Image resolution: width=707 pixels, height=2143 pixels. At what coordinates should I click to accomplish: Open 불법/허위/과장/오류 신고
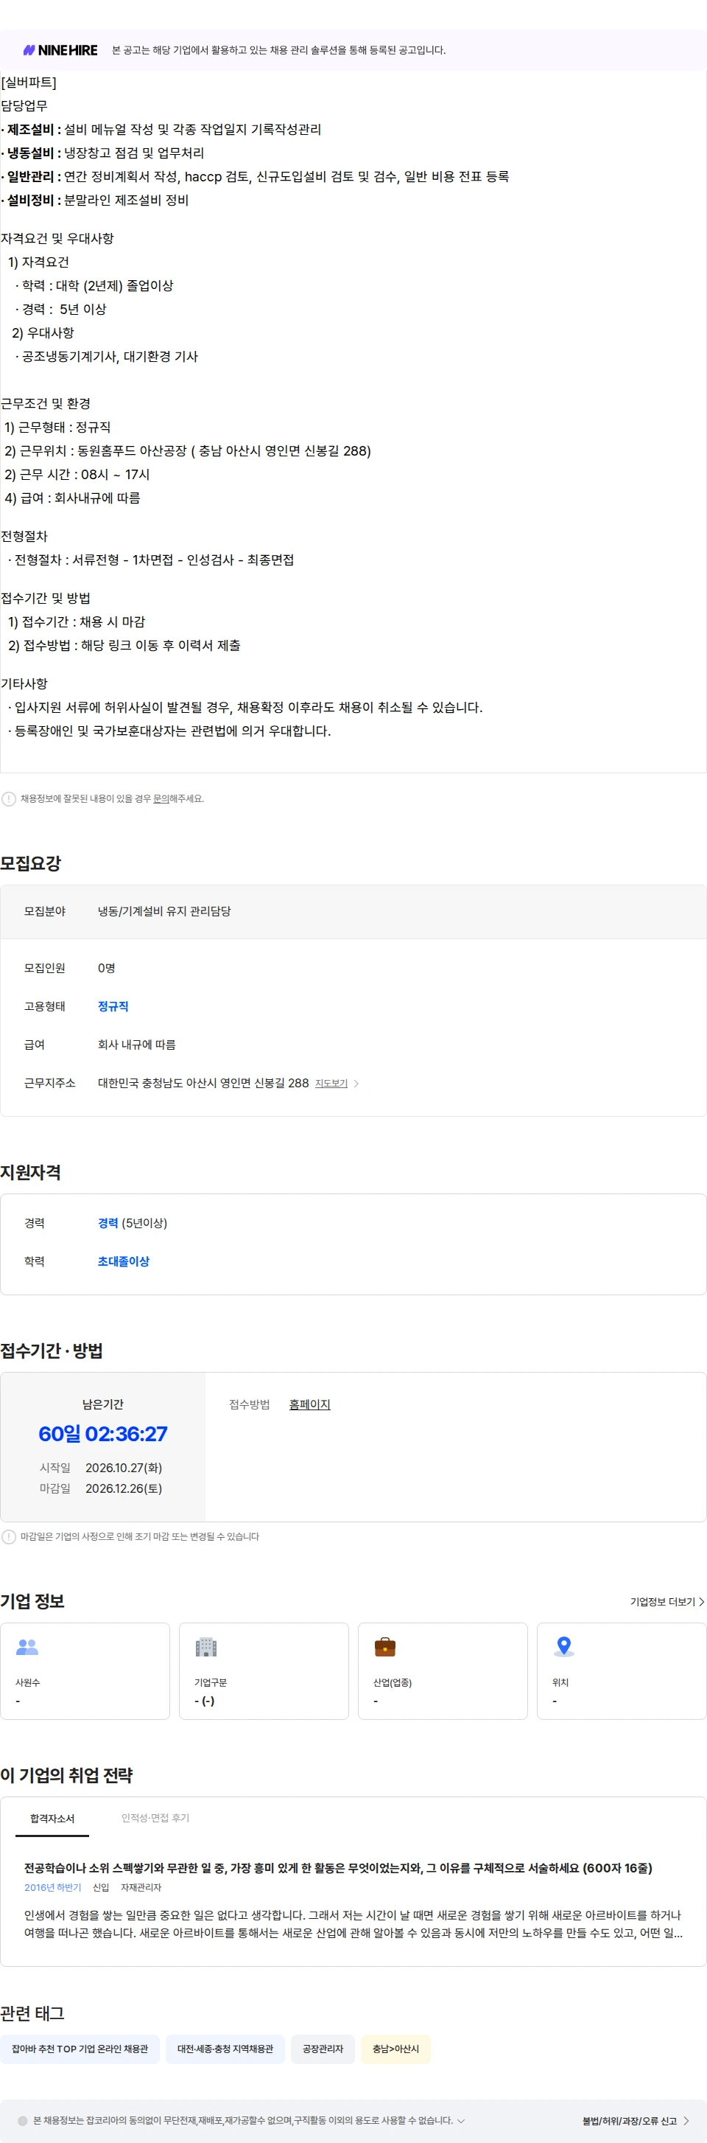tap(636, 2121)
